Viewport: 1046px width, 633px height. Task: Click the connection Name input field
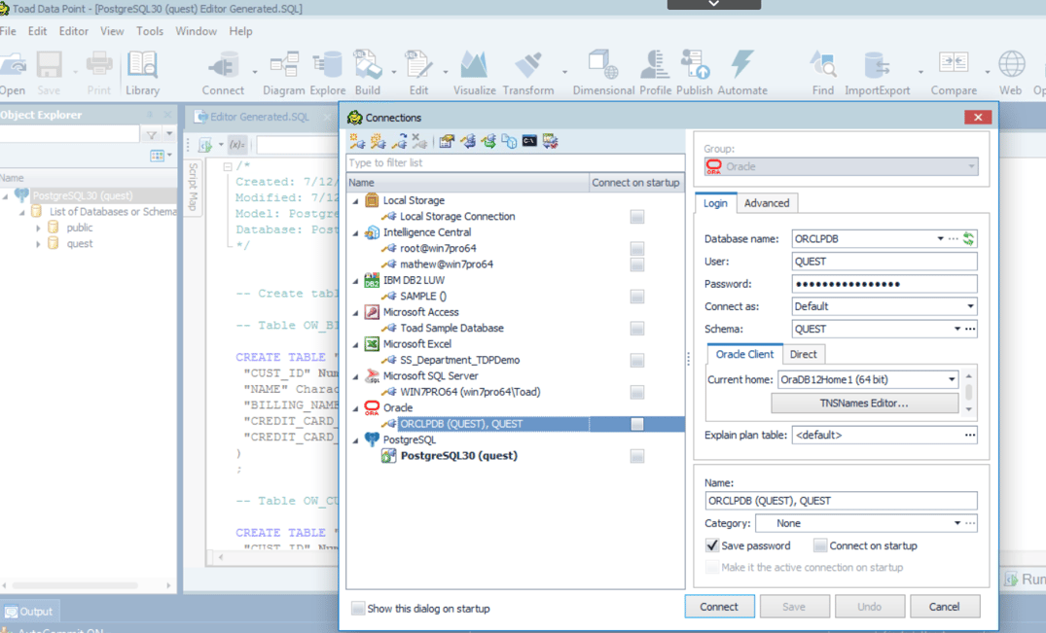point(841,501)
